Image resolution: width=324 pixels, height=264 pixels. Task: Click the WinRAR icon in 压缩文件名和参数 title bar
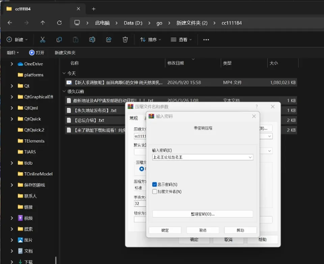pyautogui.click(x=130, y=106)
